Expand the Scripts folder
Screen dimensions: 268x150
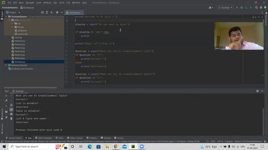(12, 27)
